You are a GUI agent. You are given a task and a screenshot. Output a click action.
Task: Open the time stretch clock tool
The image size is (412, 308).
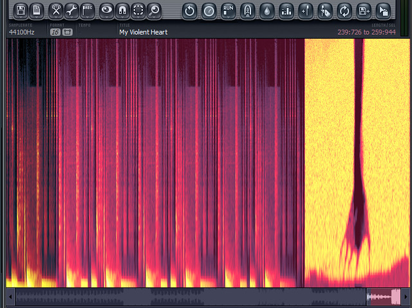tap(209, 11)
